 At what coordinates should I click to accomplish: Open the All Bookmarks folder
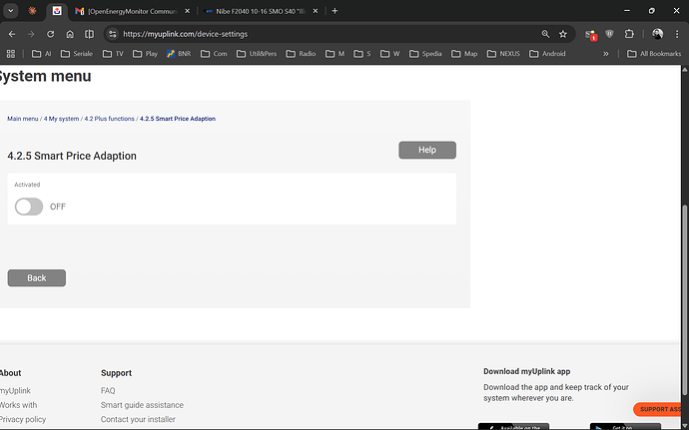coord(653,54)
